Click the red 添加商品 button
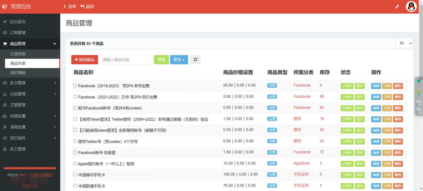 84,59
